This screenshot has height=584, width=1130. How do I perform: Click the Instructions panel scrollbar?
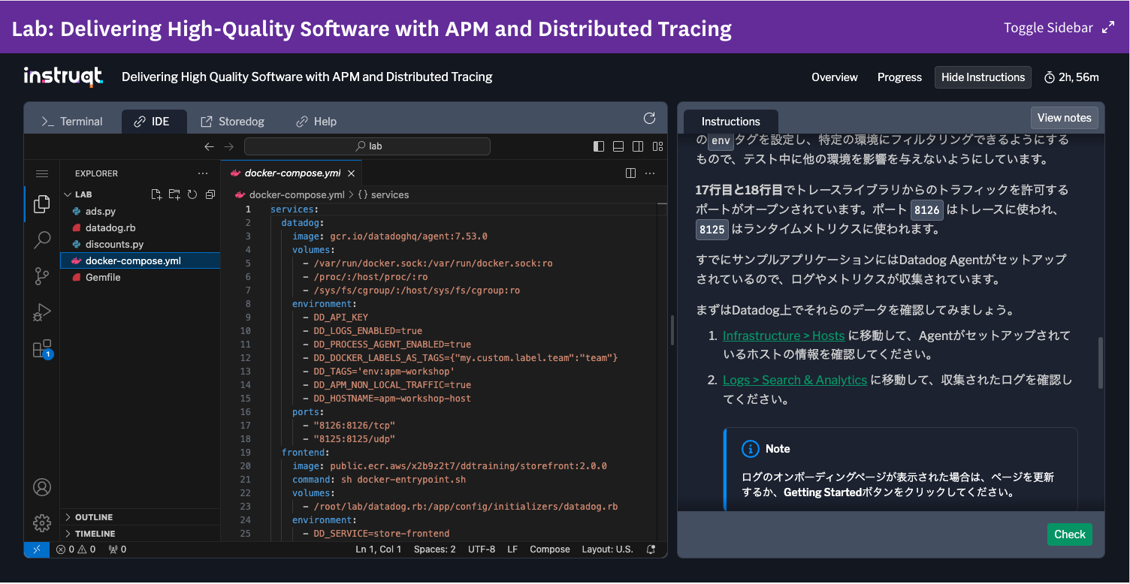[x=1101, y=362]
